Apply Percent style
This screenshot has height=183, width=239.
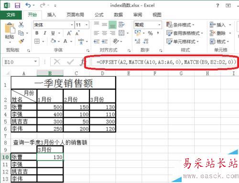click(x=150, y=33)
